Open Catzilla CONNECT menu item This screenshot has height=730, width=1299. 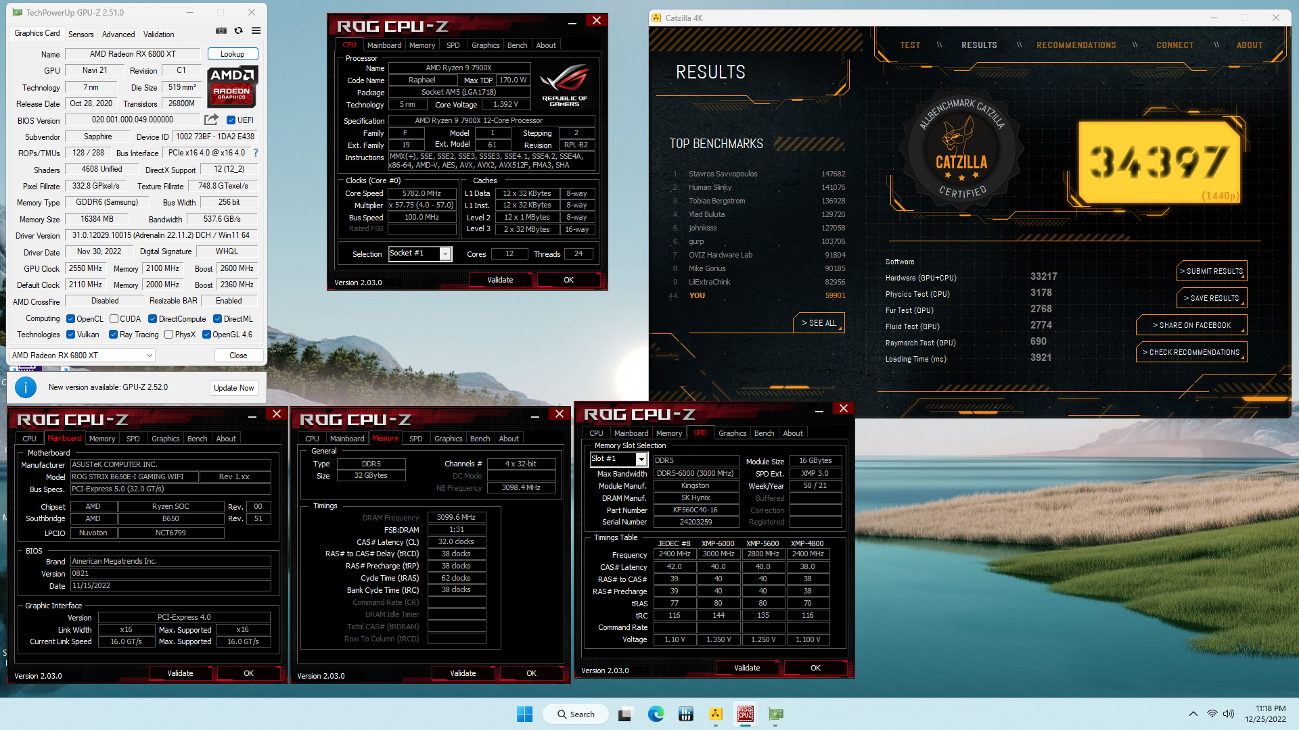[1175, 45]
